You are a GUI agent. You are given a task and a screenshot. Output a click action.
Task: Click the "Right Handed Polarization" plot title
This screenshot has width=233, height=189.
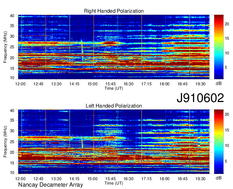tap(114, 11)
